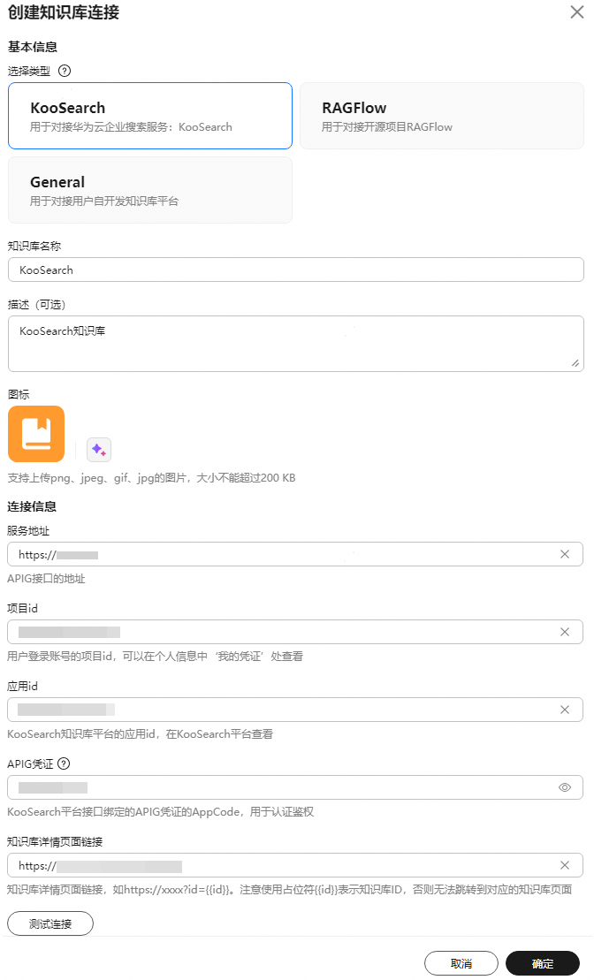Click the 测试连接 button

(x=50, y=923)
